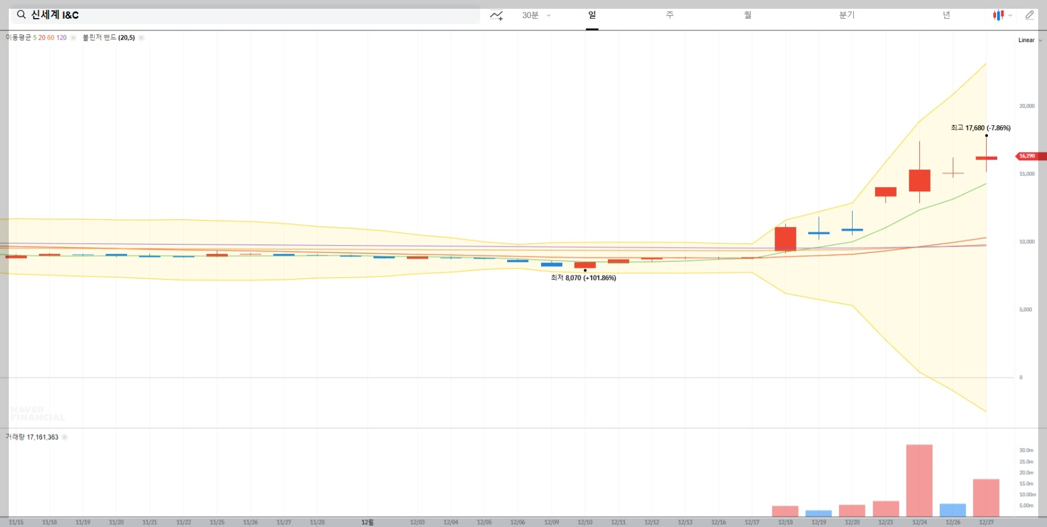Open the add indicator chart icon

click(497, 15)
